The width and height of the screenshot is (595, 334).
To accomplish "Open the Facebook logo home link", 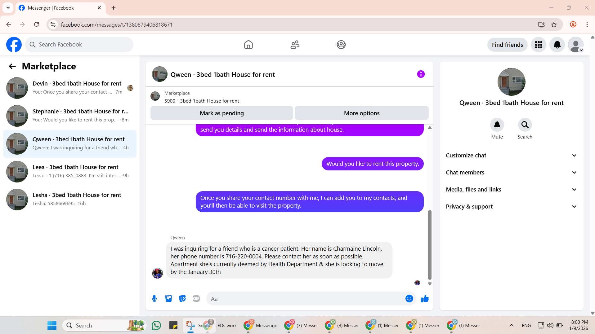I will click(14, 45).
